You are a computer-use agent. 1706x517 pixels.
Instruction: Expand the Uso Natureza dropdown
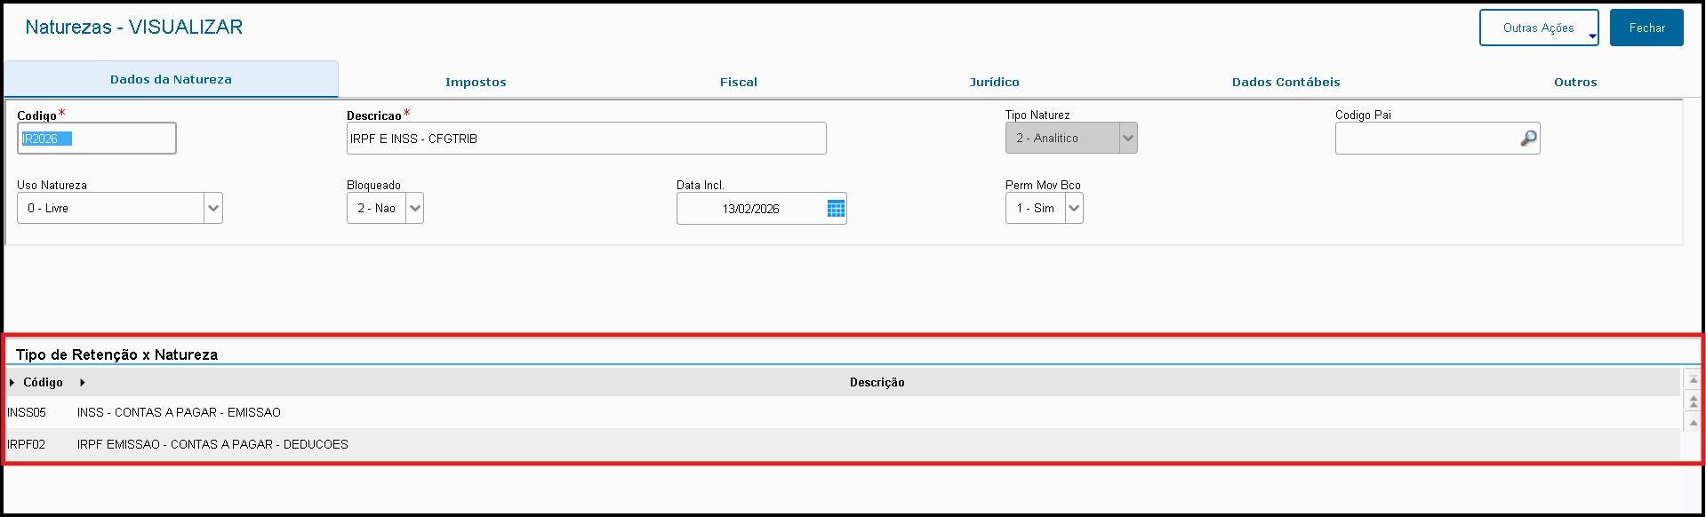(212, 209)
